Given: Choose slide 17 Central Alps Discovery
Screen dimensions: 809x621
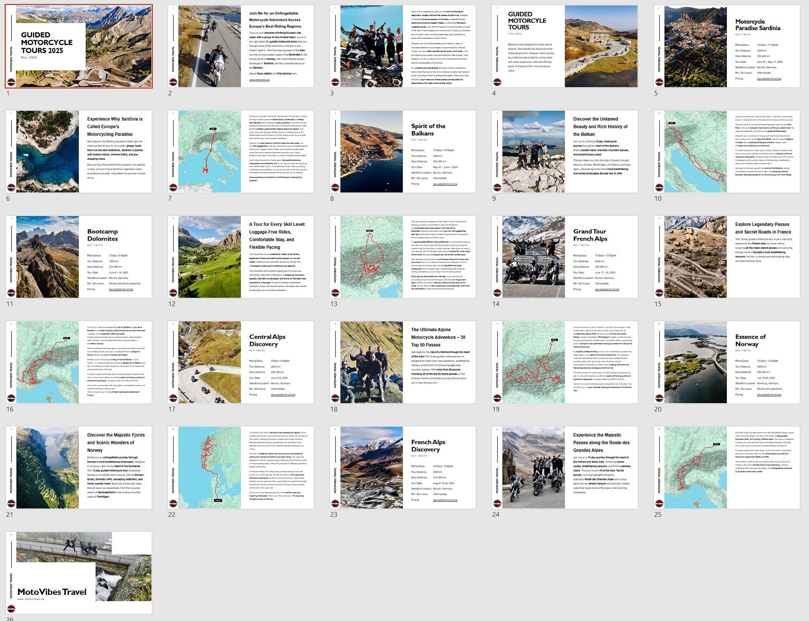Looking at the screenshot, I should [x=241, y=362].
